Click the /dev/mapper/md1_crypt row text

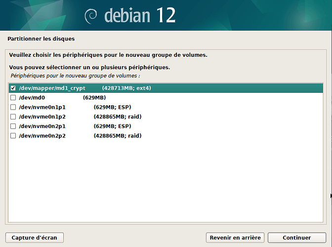point(52,88)
